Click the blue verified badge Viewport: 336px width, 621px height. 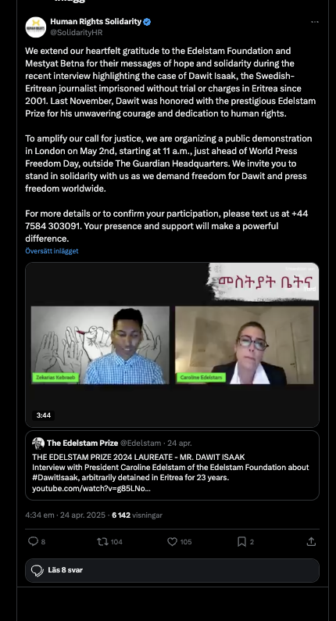(x=147, y=22)
